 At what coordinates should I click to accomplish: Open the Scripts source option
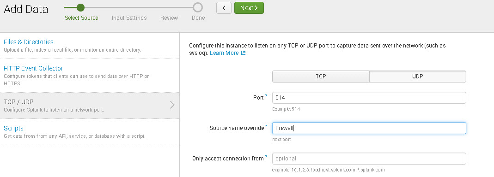[13, 128]
